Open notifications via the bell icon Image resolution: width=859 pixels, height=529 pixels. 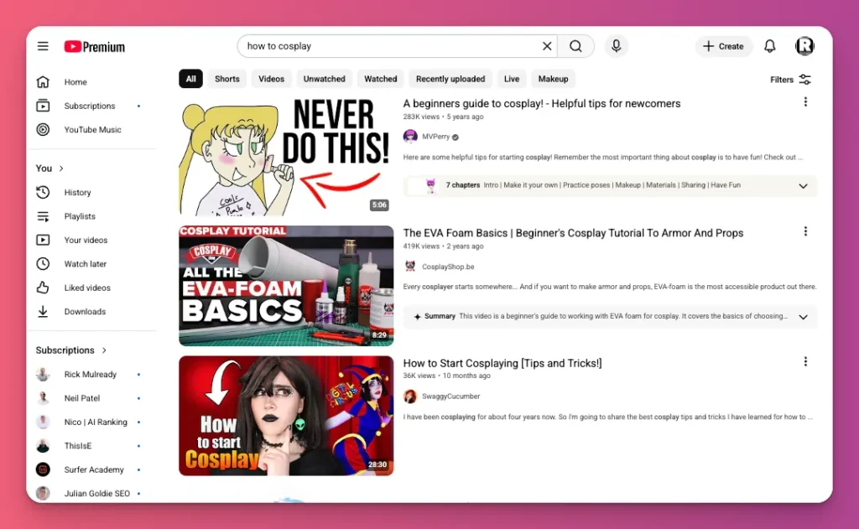[769, 46]
